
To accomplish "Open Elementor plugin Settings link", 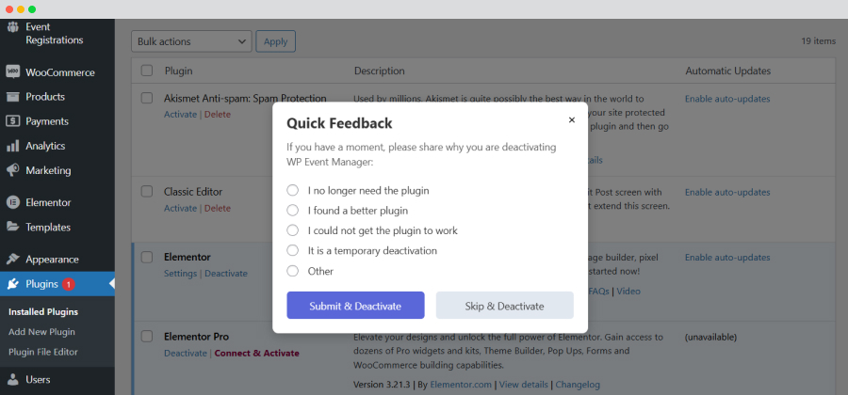I will (x=181, y=274).
